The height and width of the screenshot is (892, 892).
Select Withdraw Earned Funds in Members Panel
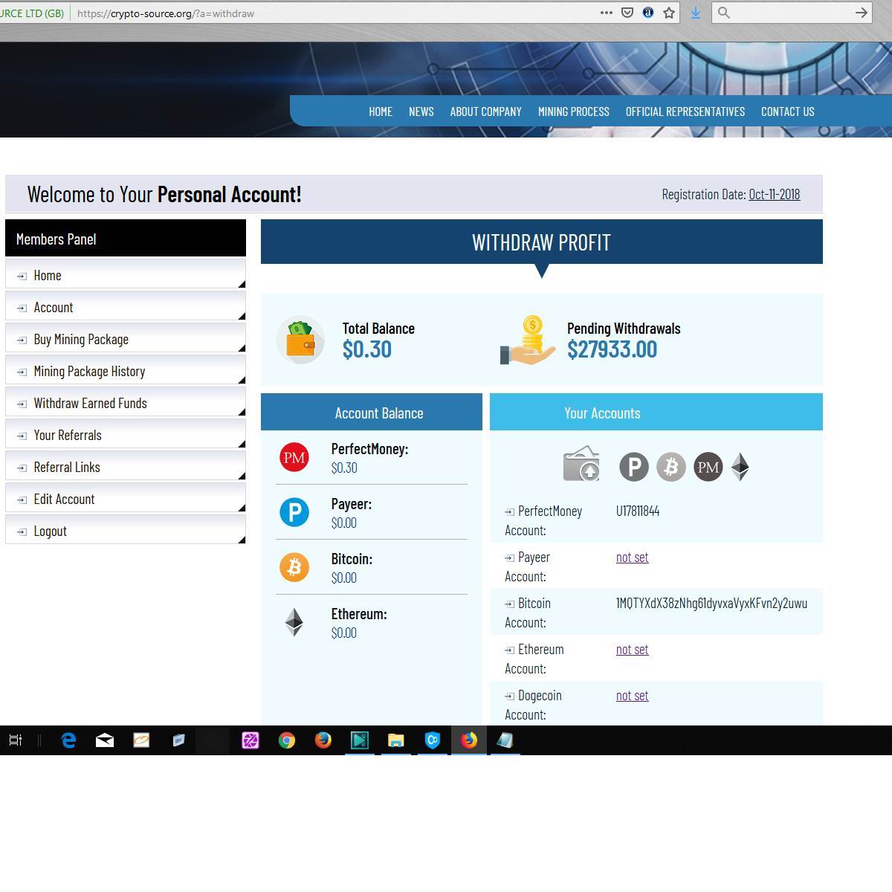[x=90, y=403]
